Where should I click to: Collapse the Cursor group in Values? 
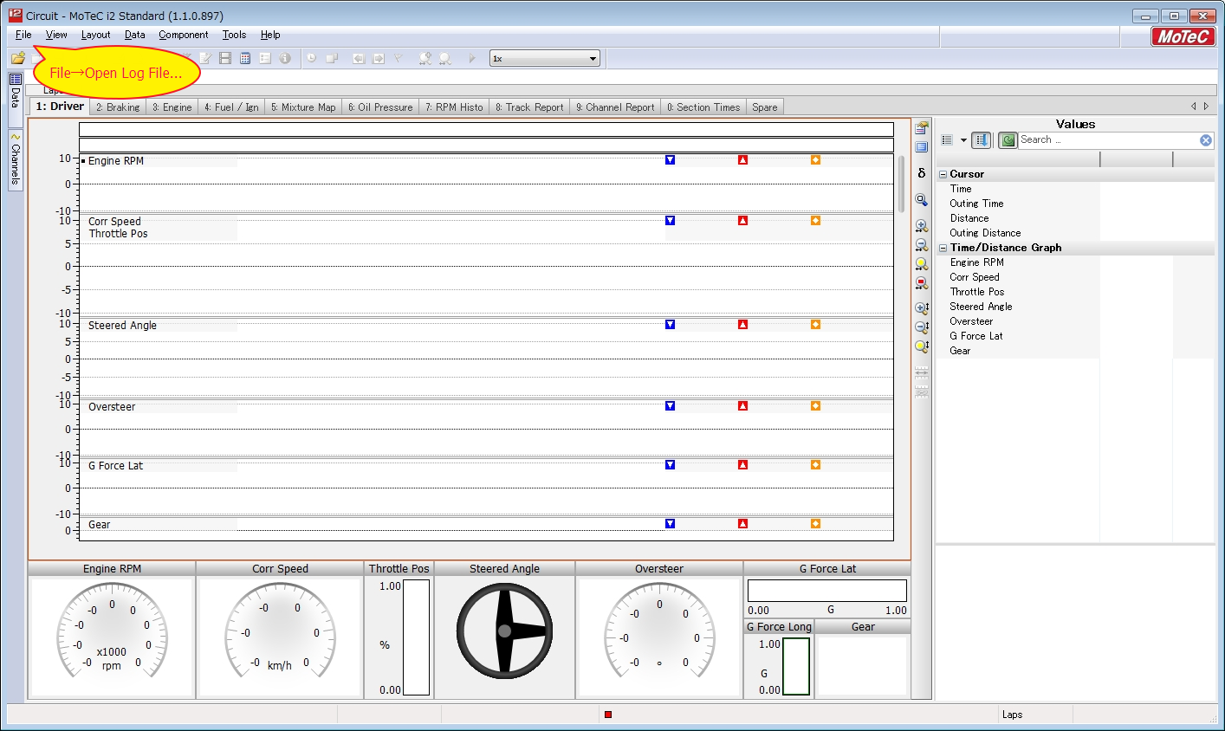[943, 174]
